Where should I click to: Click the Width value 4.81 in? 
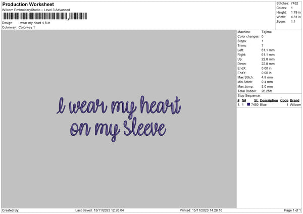296,17
